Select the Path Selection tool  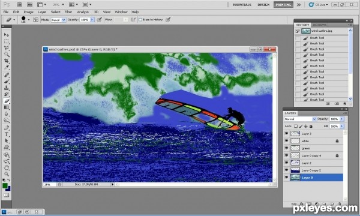[x=7, y=141]
